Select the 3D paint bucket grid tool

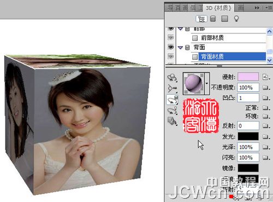coord(172,122)
